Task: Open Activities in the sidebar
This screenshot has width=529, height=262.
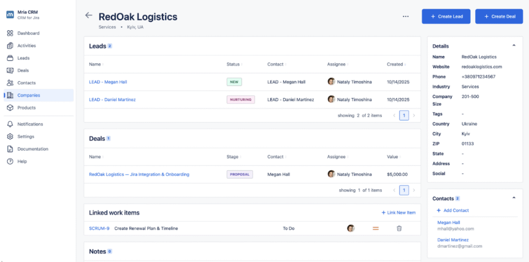Action: [x=27, y=46]
